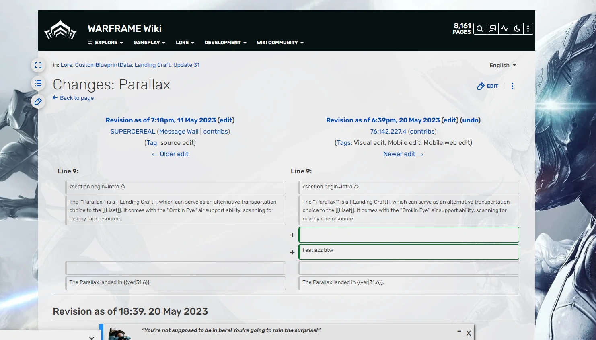Open the 76.142.227.4 user link
596x340 pixels.
point(388,132)
